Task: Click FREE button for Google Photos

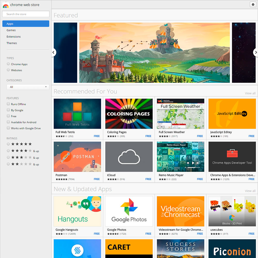Action: click(x=148, y=234)
